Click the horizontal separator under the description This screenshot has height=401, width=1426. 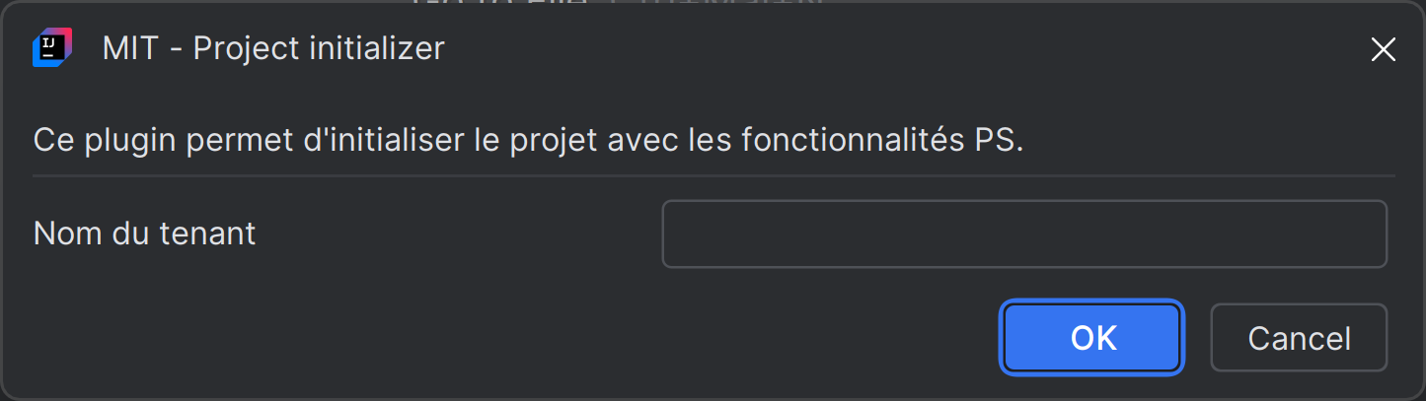tap(713, 176)
